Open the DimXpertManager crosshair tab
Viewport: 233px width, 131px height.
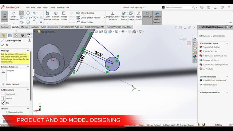click(22, 35)
